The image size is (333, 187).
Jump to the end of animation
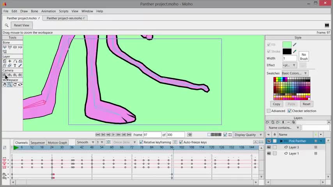point(129,135)
